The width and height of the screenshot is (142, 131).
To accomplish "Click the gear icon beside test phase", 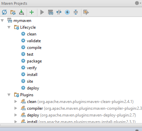I will pos(23,54).
